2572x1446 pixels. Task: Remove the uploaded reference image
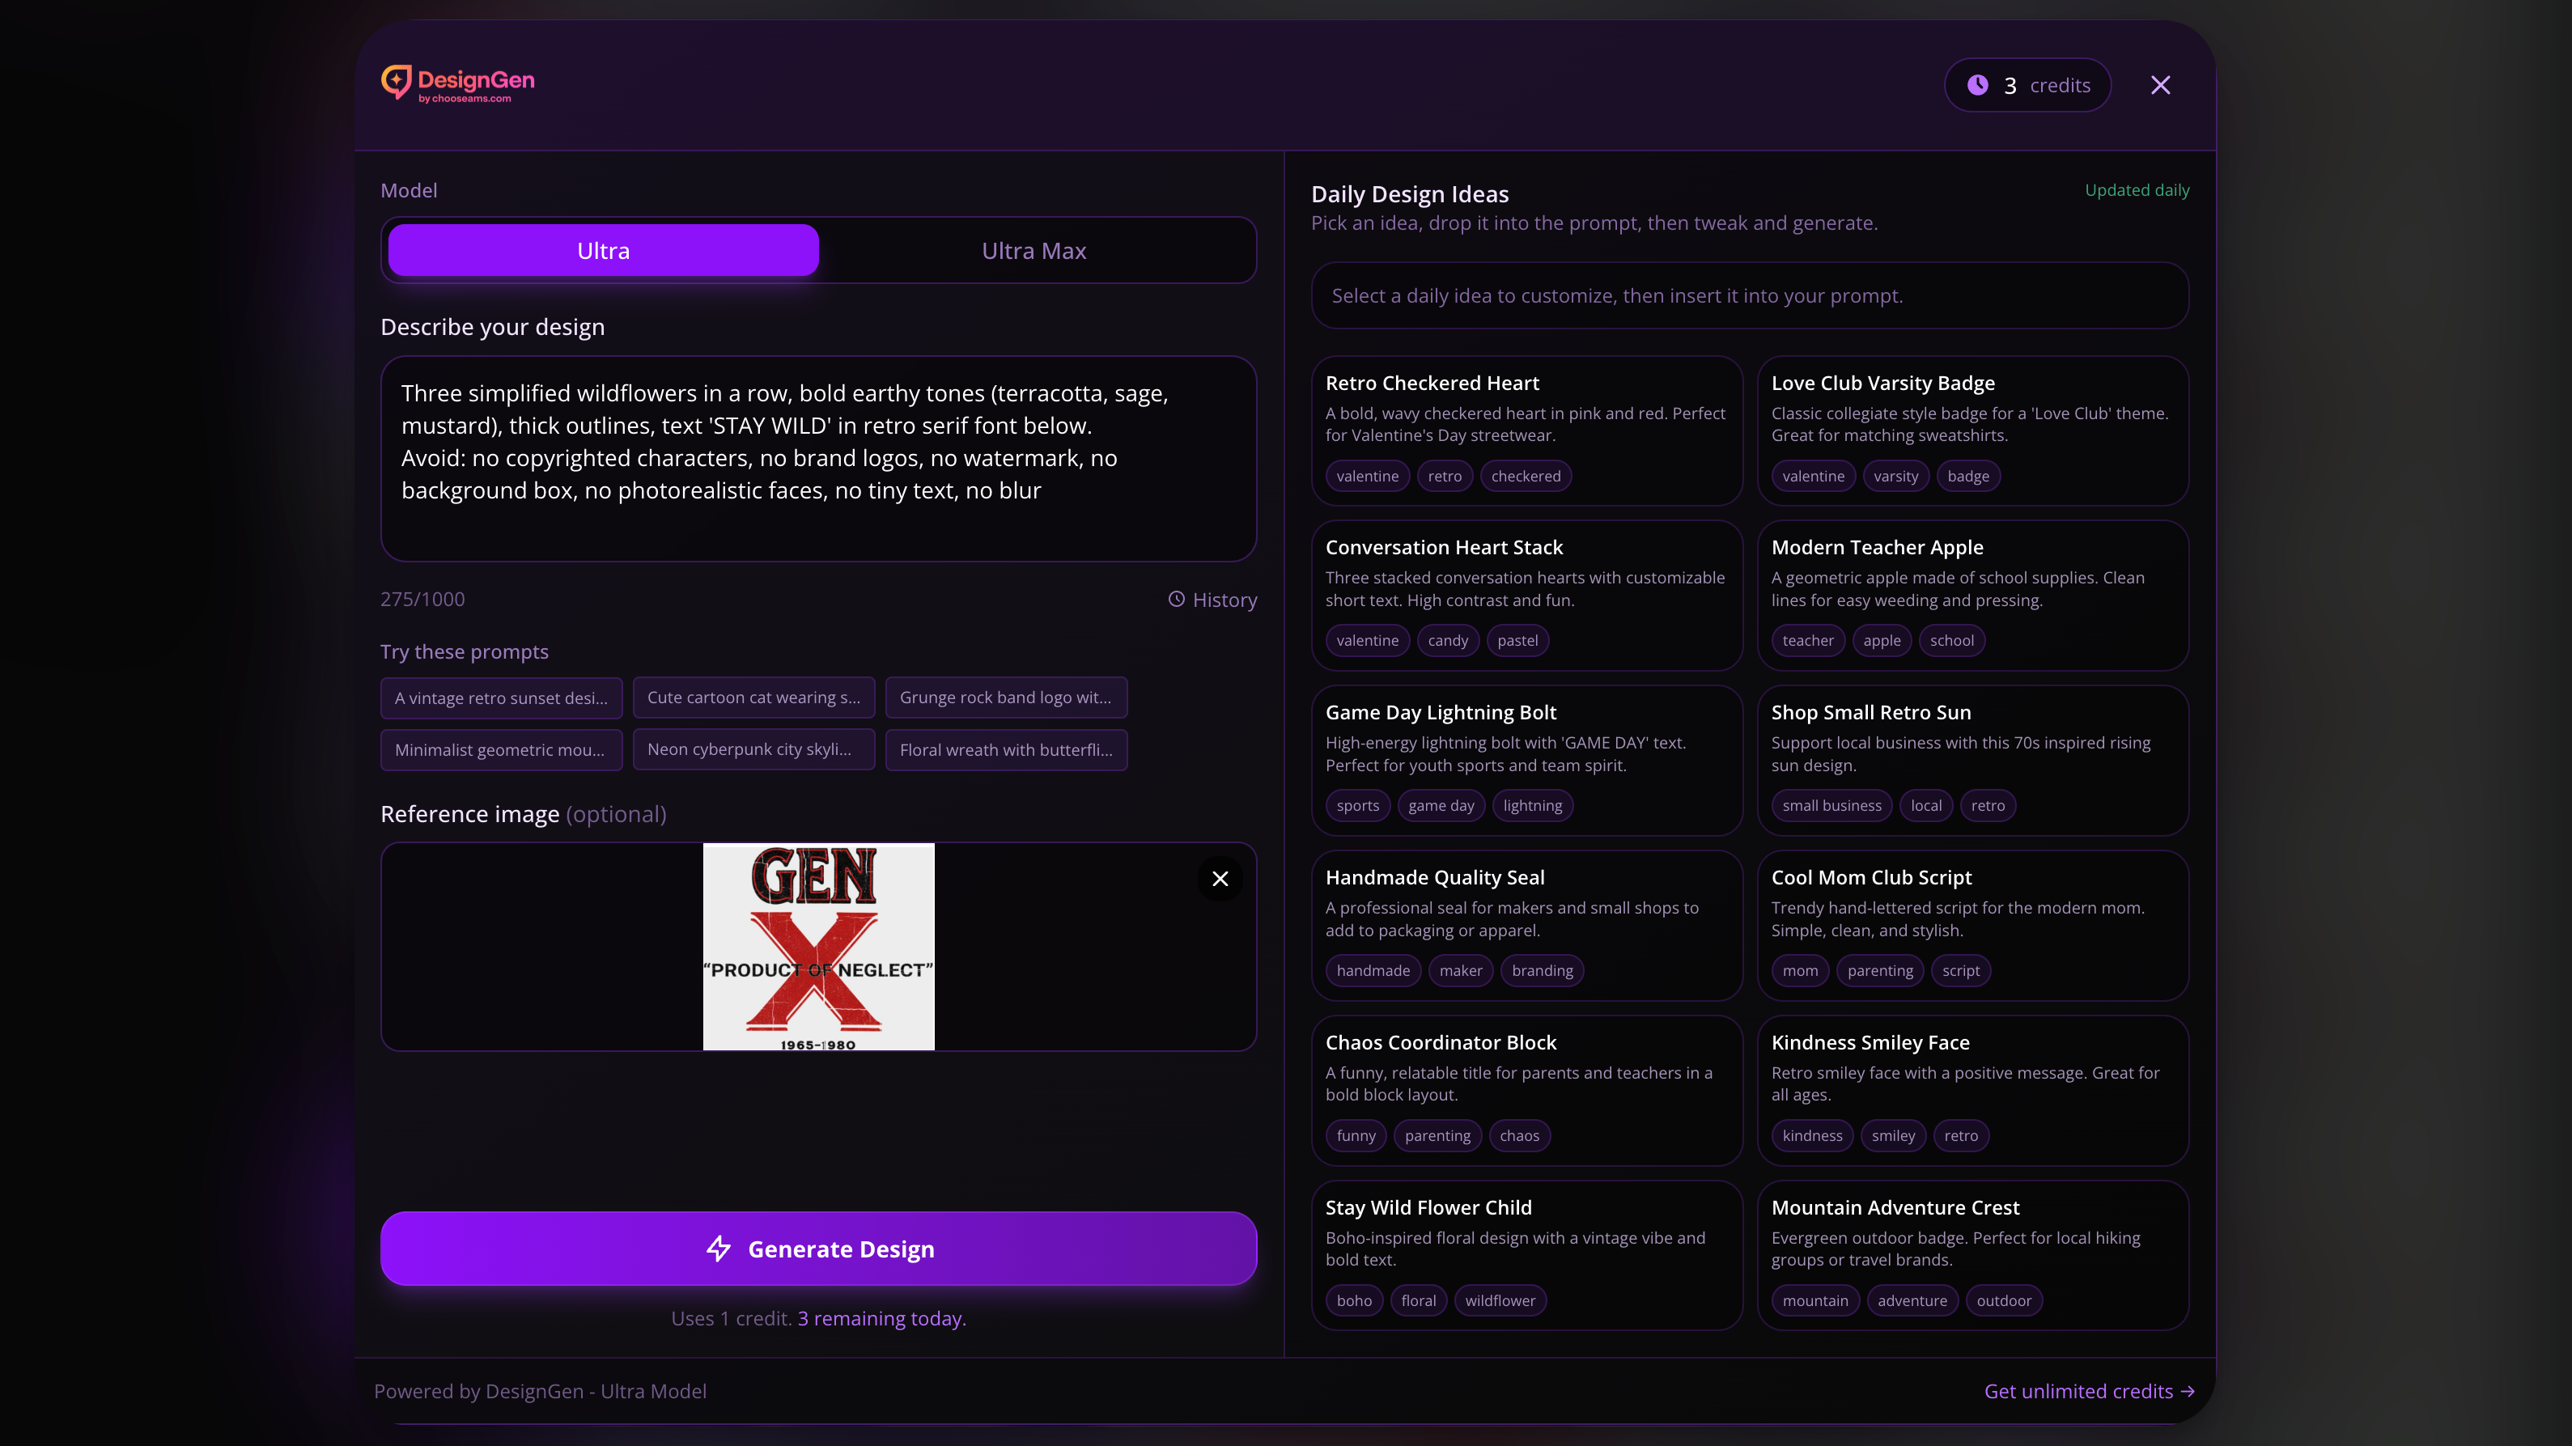(x=1219, y=879)
